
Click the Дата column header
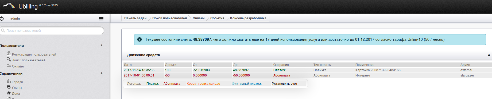tap(144, 65)
